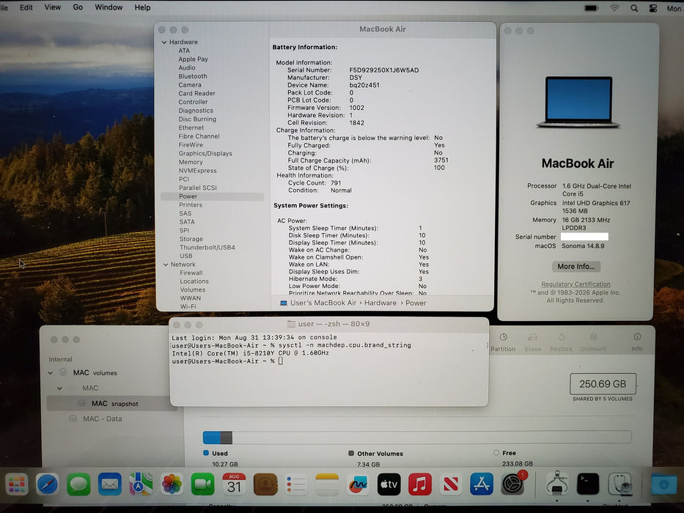Open Control Center in the menu bar
Screen dimensions: 684x513
tap(653, 8)
